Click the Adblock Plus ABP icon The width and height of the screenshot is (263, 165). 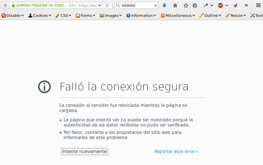220,6
